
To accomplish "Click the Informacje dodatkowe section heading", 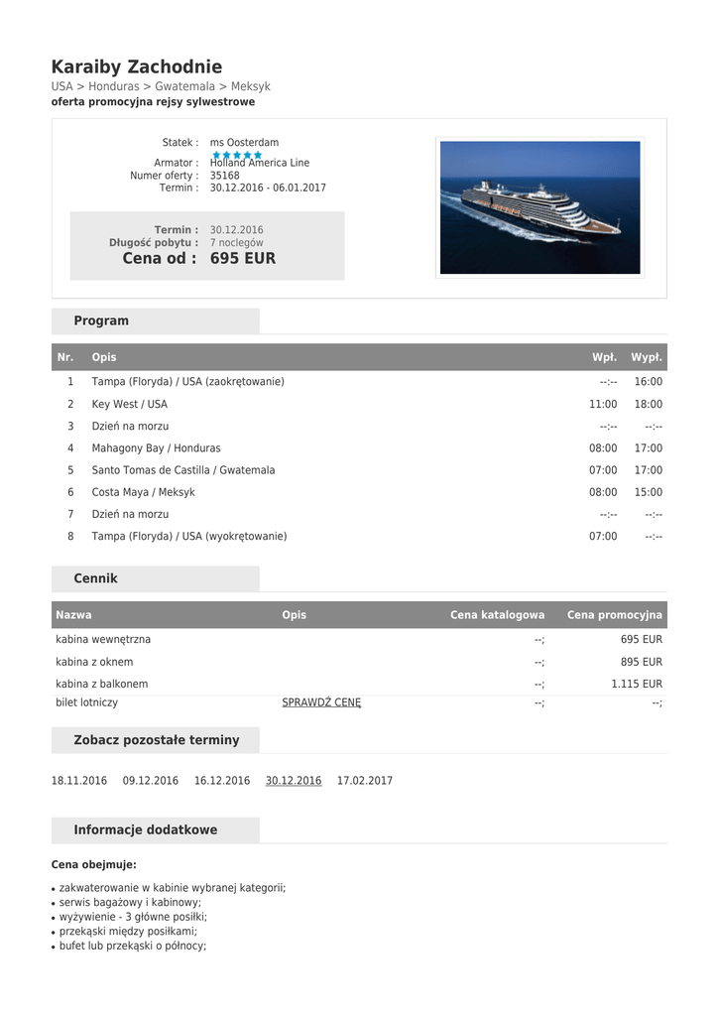I will pyautogui.click(x=146, y=830).
